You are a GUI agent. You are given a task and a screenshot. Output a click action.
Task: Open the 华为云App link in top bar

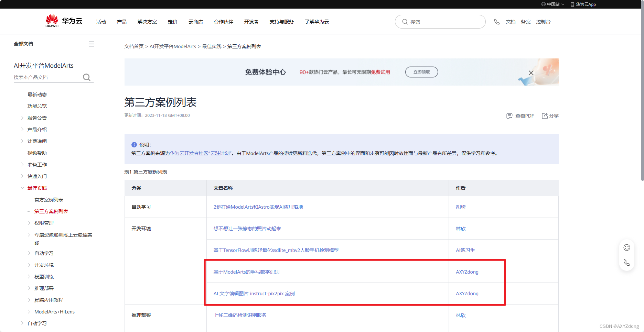583,4
